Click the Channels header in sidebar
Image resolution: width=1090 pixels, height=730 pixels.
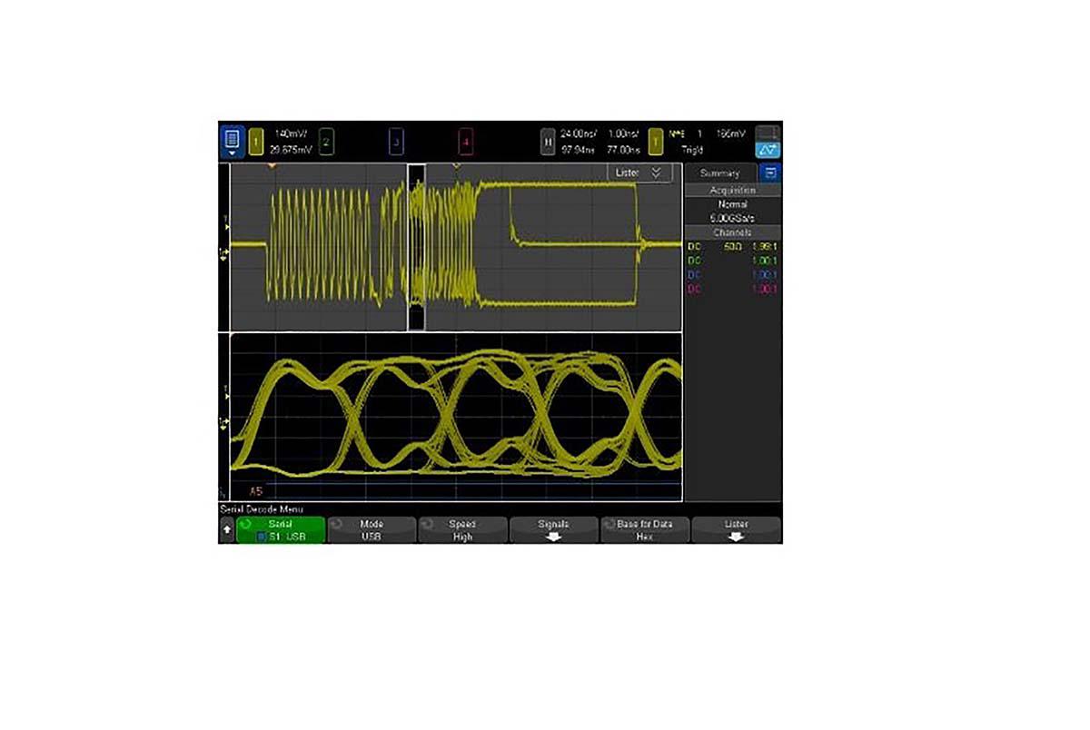point(732,232)
